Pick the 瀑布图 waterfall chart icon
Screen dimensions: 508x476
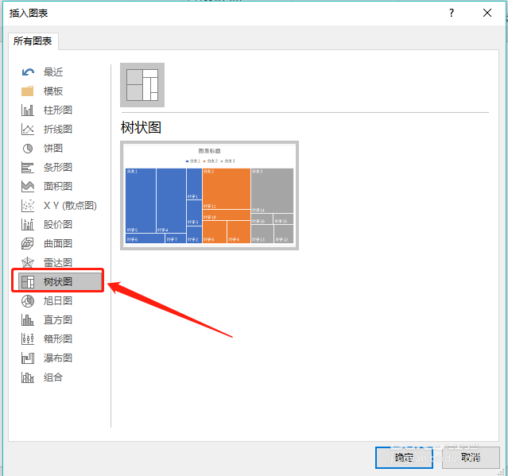(x=28, y=358)
